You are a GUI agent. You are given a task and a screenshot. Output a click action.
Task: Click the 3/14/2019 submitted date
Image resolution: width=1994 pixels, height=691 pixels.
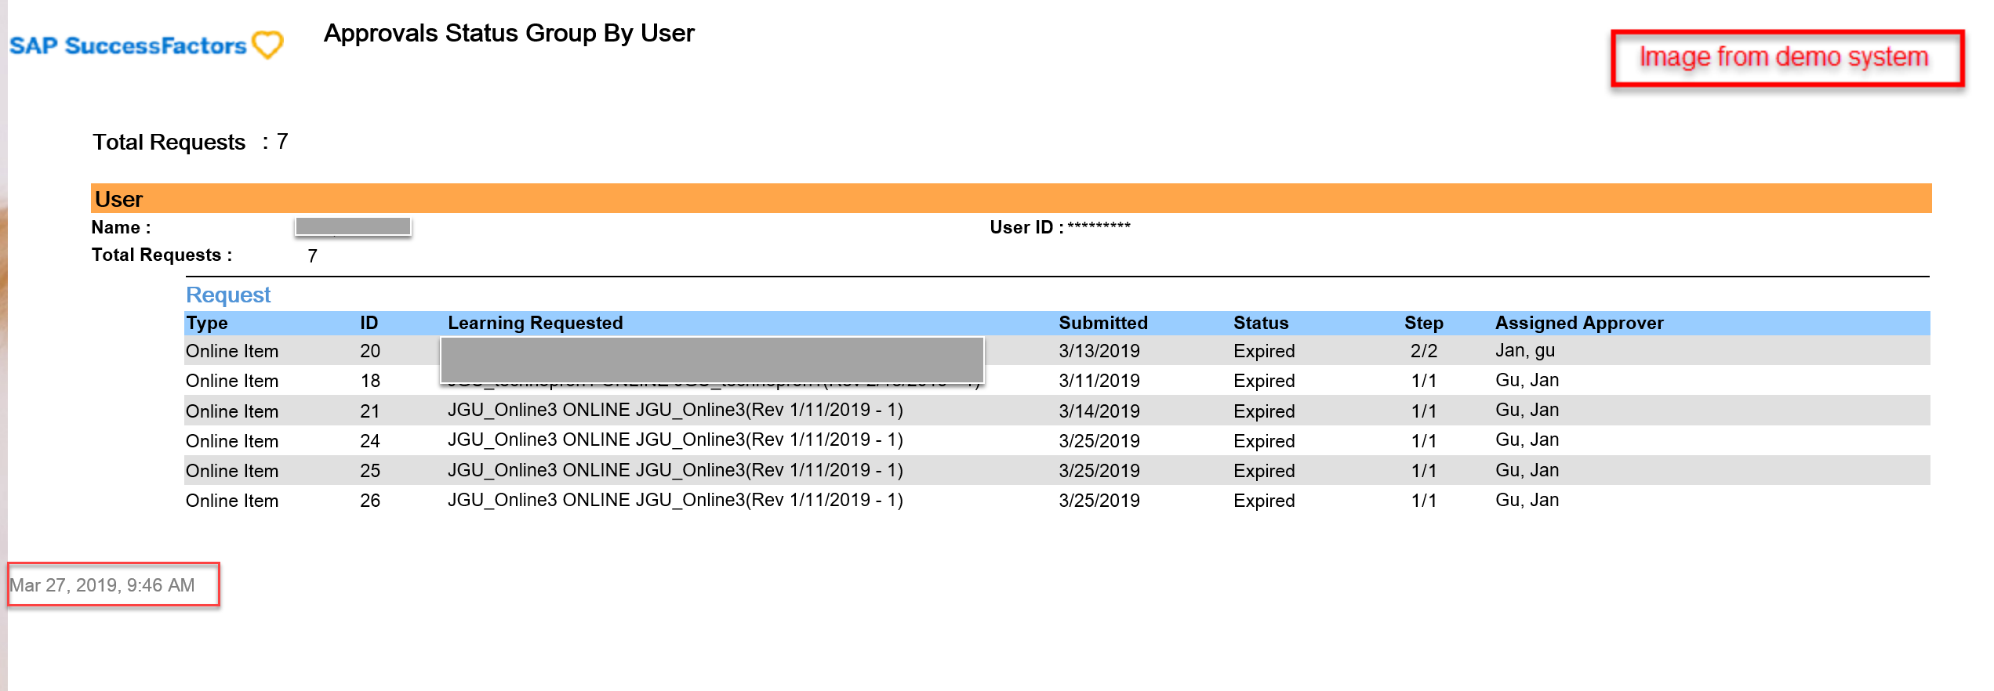(x=1099, y=411)
